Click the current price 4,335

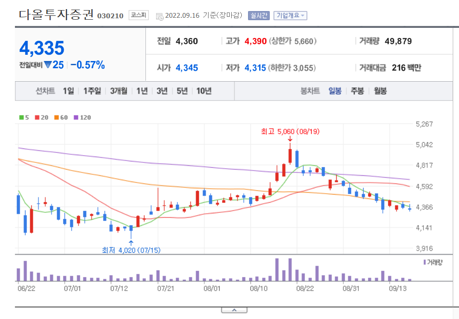tap(42, 48)
